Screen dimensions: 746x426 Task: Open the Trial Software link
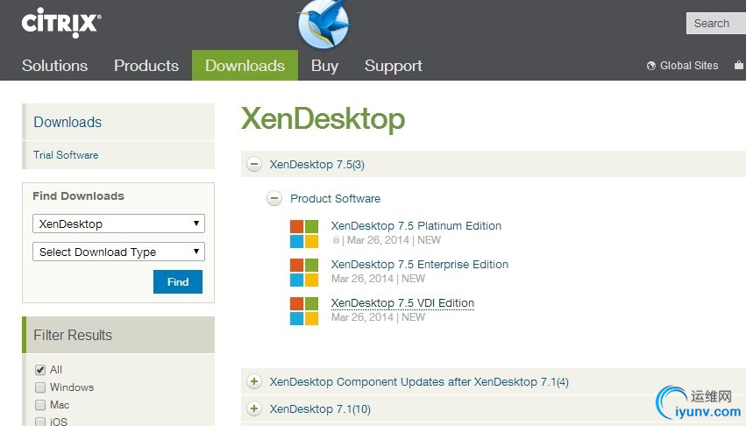pyautogui.click(x=66, y=154)
